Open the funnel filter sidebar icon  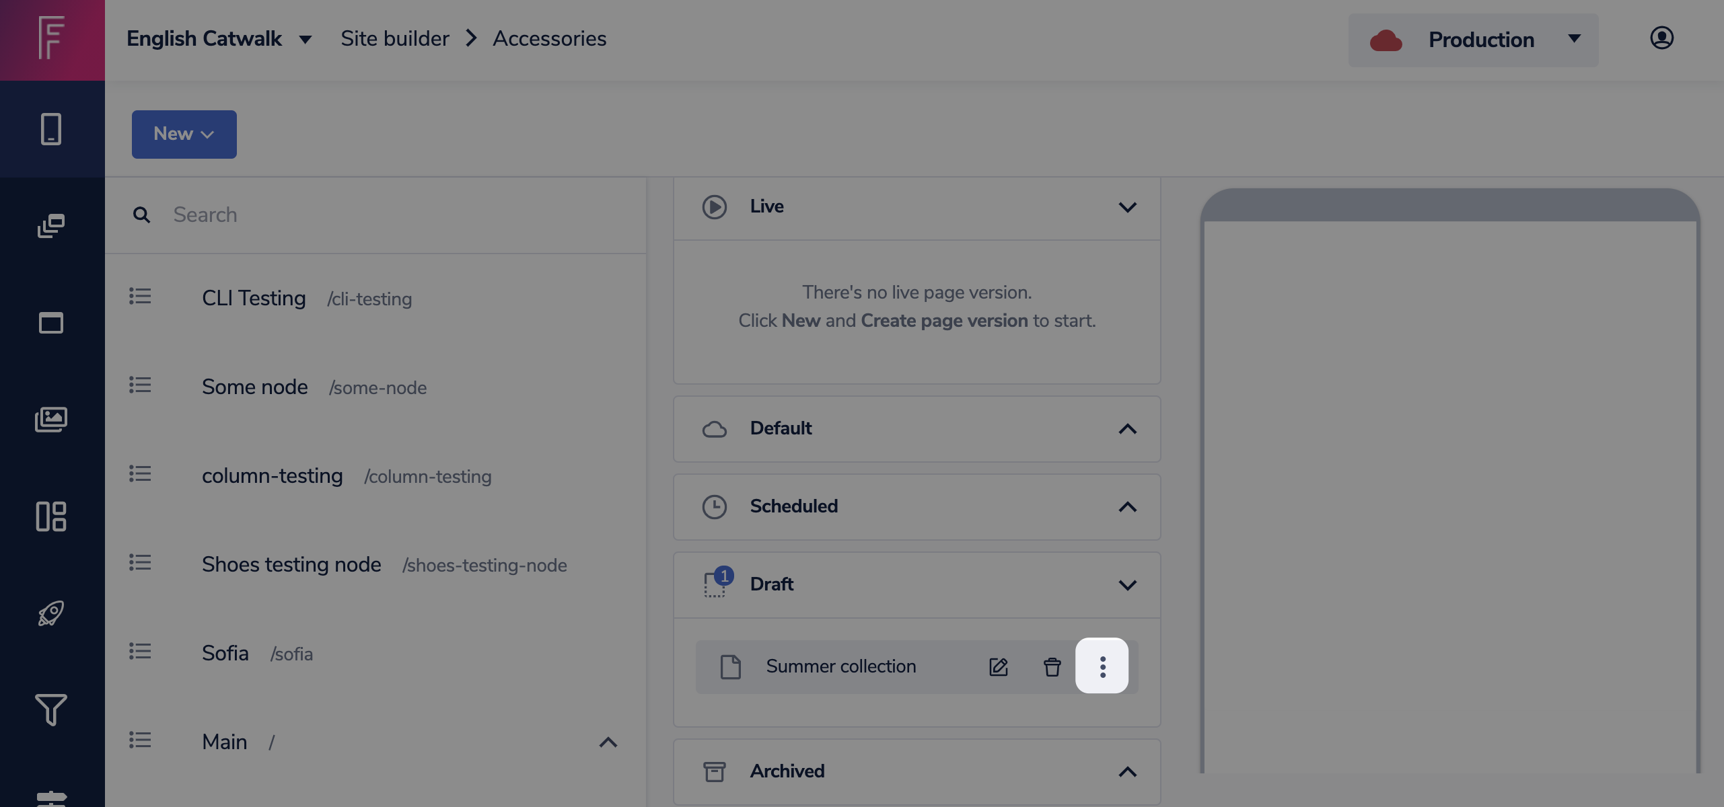click(51, 710)
